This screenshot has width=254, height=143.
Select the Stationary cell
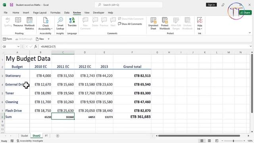17,76
